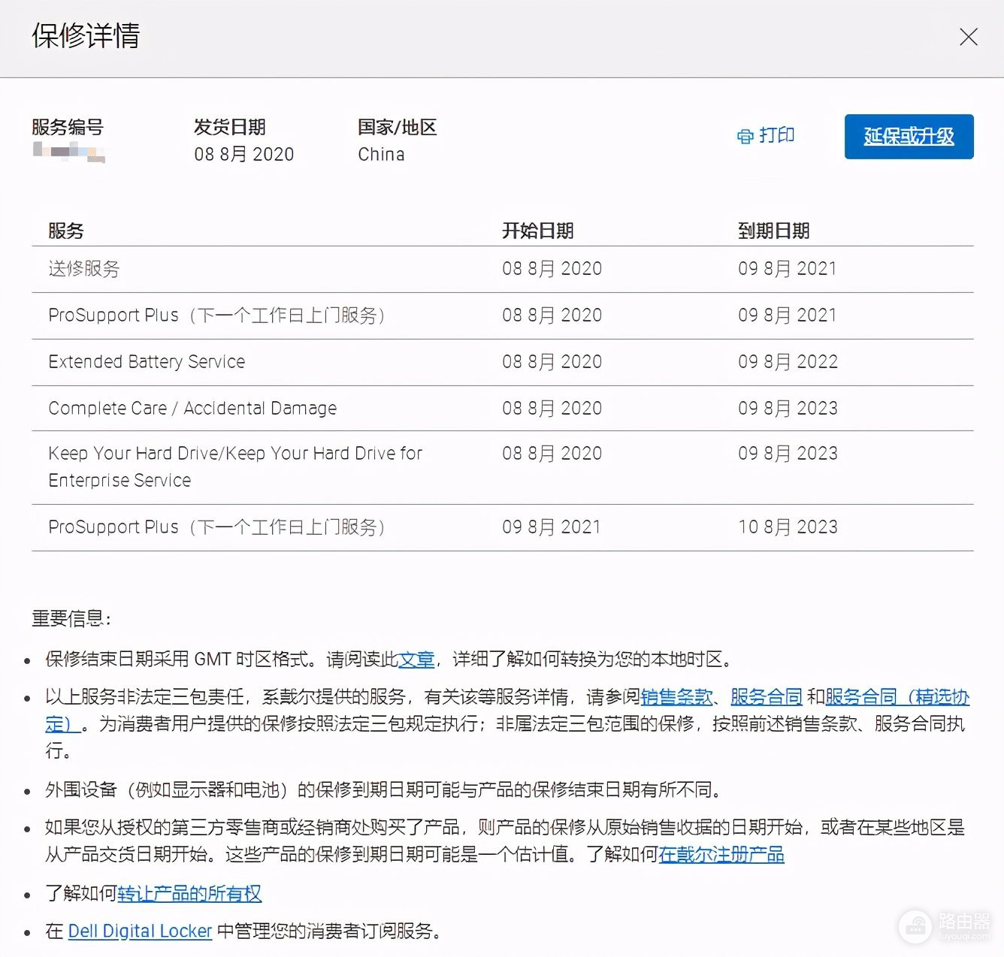Click the 延保或升级 button
This screenshot has width=1004, height=957.
point(909,137)
